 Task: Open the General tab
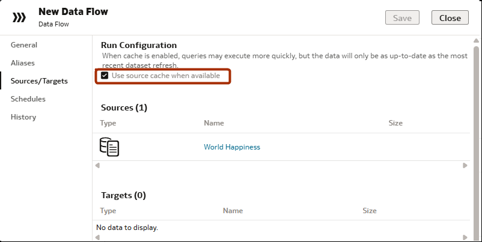[24, 45]
